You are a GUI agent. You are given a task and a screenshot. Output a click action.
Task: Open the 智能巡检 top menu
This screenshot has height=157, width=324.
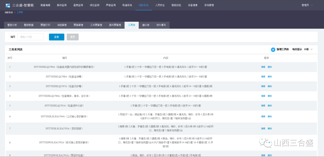[x=176, y=5]
